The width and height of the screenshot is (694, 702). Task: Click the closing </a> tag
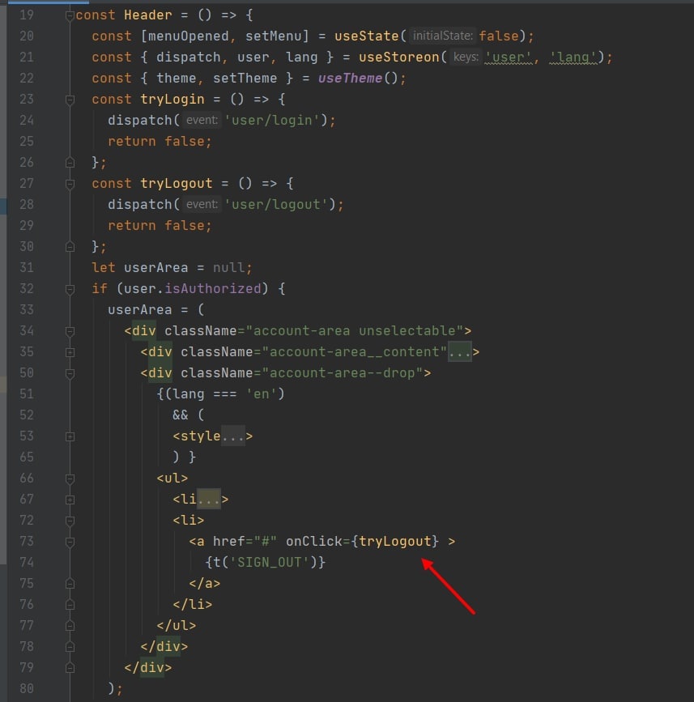click(x=205, y=583)
